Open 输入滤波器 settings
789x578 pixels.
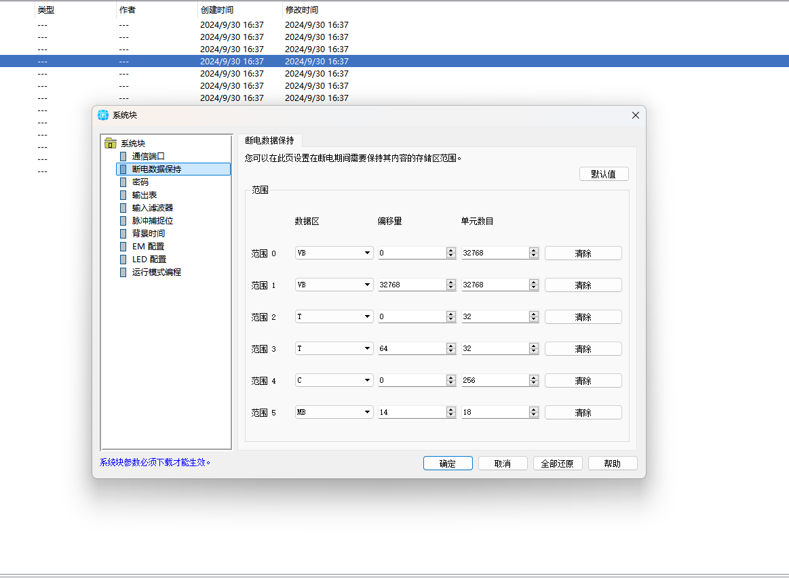click(x=152, y=207)
